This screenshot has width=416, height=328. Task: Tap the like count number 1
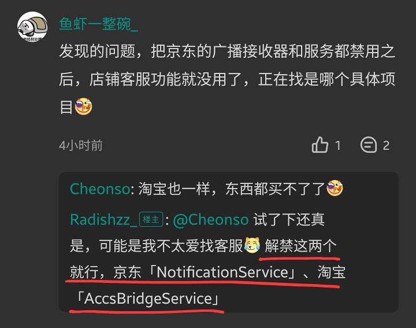click(x=338, y=146)
